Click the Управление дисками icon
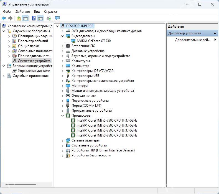Screen dimensions: 219x194 tap(14, 71)
